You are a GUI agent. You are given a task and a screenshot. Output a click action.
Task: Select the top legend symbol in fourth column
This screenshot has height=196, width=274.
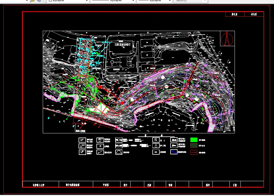click(156, 140)
